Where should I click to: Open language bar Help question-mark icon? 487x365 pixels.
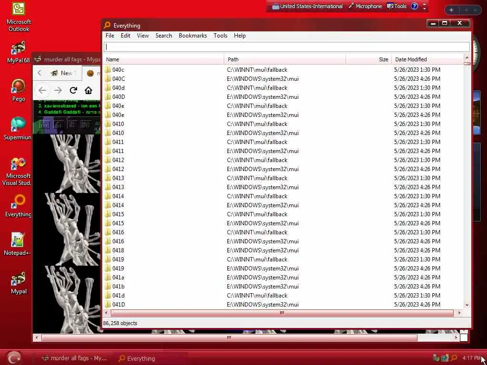(x=414, y=6)
